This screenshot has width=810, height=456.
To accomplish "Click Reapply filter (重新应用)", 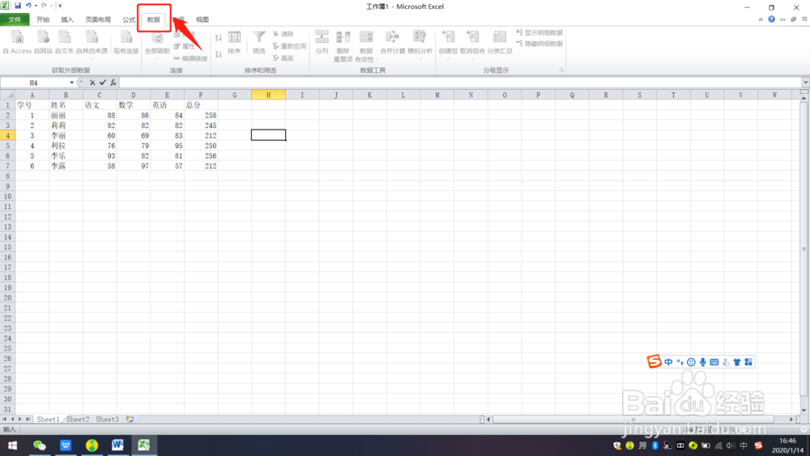I will (289, 46).
